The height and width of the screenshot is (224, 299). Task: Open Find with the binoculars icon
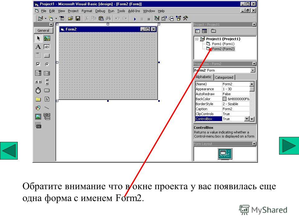108,18
